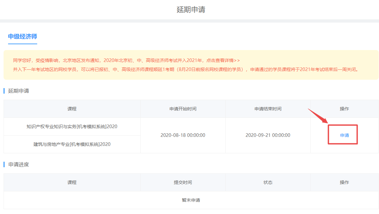Click the 课程 column header

tap(72, 109)
